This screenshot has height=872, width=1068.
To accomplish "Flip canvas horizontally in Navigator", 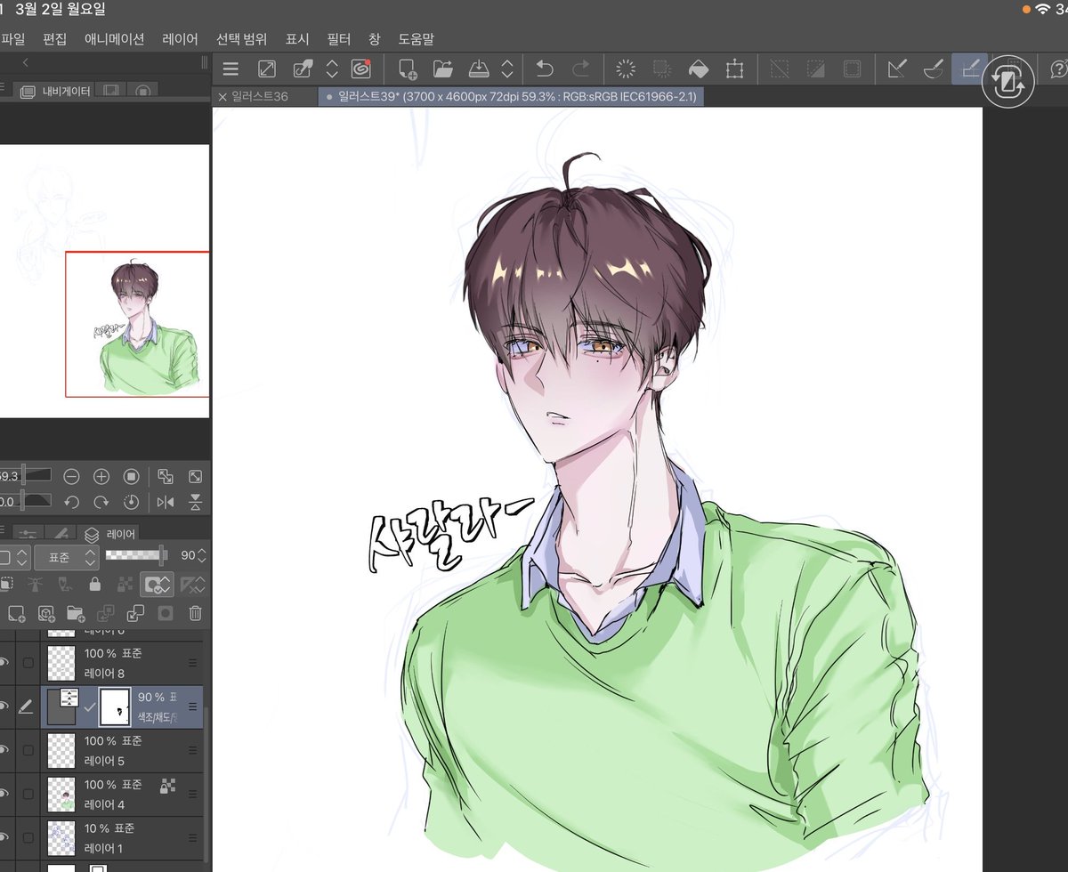I will pos(166,503).
